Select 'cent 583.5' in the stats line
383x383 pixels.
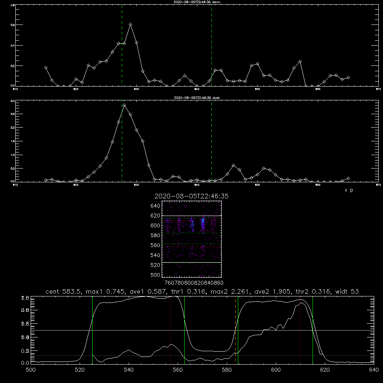tap(64, 291)
